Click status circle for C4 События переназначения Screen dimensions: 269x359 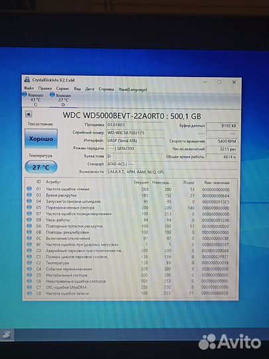29,269
